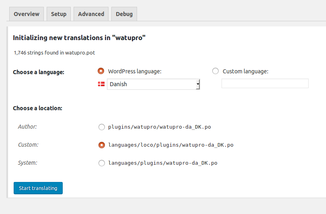Select the Custom location radio button
This screenshot has height=214, width=326.
(102, 145)
